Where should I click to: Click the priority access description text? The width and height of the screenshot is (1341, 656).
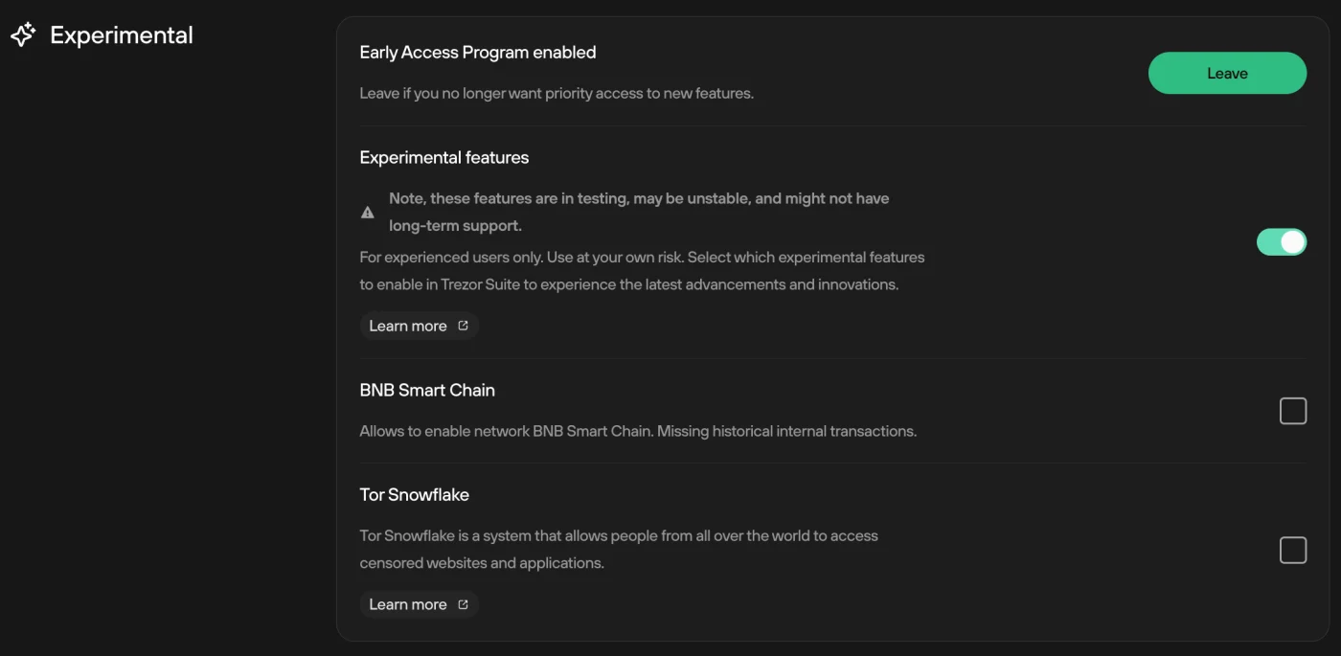click(x=557, y=93)
